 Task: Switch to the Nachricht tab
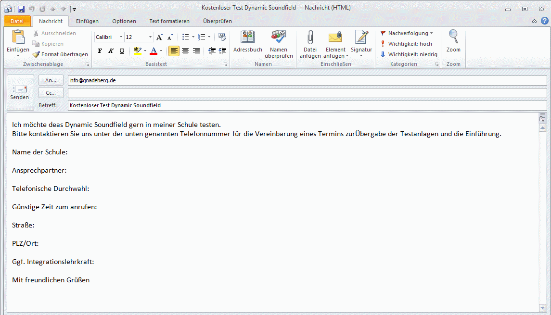coord(51,21)
